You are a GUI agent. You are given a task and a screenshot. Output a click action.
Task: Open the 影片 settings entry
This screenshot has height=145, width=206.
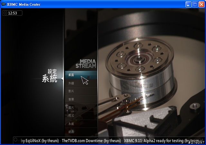(81, 91)
